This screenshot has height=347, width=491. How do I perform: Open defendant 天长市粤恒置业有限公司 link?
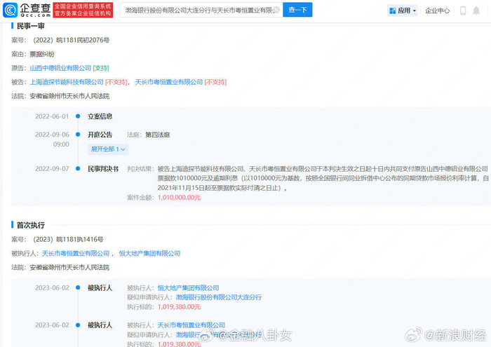(x=169, y=82)
